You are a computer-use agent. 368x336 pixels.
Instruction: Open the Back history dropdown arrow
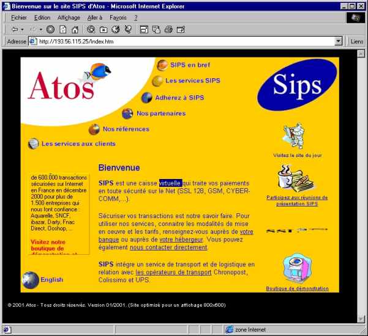pyautogui.click(x=22, y=29)
